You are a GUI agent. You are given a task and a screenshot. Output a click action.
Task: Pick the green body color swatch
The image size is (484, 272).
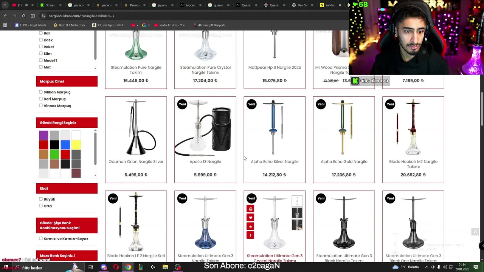[x=54, y=155]
